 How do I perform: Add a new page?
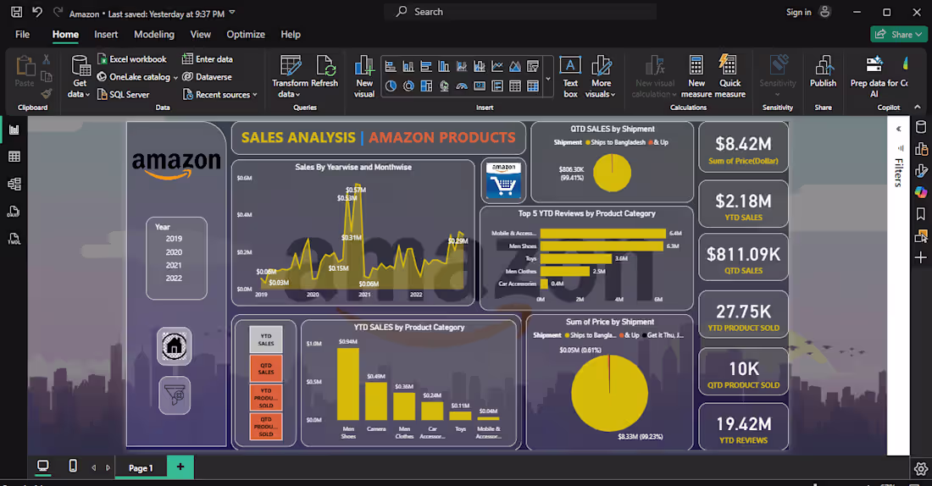point(180,467)
